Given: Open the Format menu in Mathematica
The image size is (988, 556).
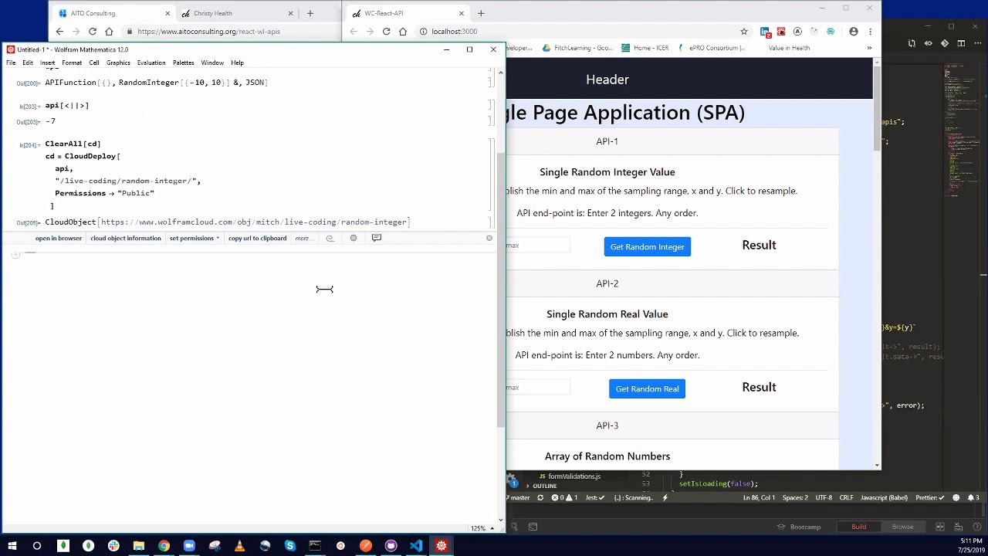Looking at the screenshot, I should coord(72,63).
